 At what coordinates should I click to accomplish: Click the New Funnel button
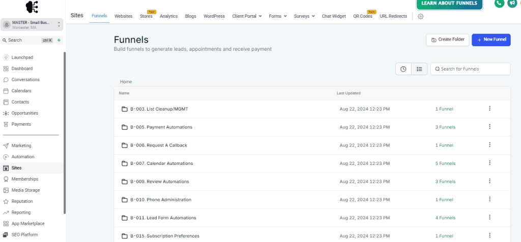491,40
